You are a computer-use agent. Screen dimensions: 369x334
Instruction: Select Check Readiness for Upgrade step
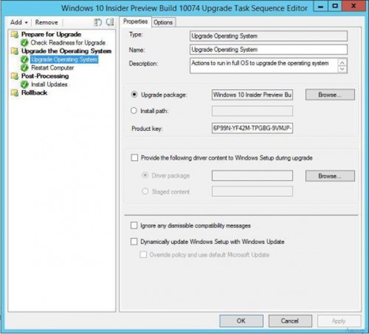pyautogui.click(x=68, y=43)
